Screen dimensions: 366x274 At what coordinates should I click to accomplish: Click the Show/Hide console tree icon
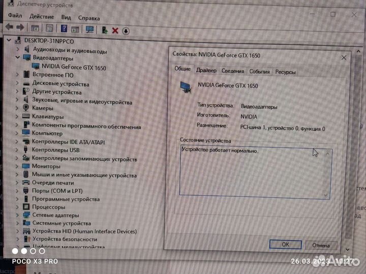point(35,28)
